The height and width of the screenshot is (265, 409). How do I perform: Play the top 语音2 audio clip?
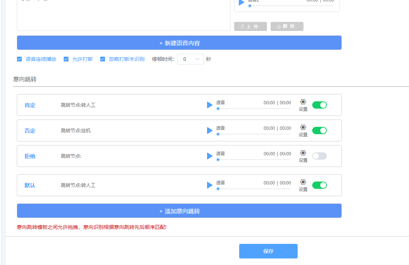point(241,2)
